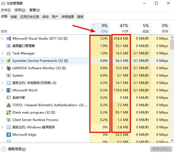The image size is (174, 155).
Task: Expand the Microsoft Visual Studio 2017 process group
Action: (x=2, y=39)
